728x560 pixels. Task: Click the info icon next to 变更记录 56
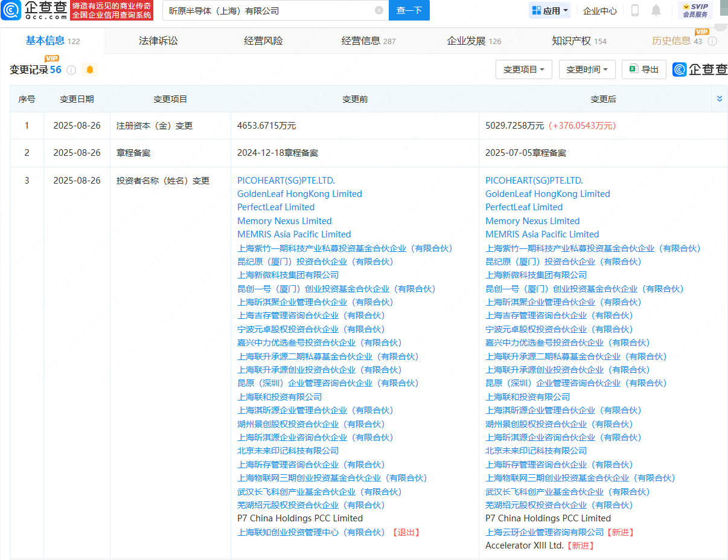tap(71, 70)
